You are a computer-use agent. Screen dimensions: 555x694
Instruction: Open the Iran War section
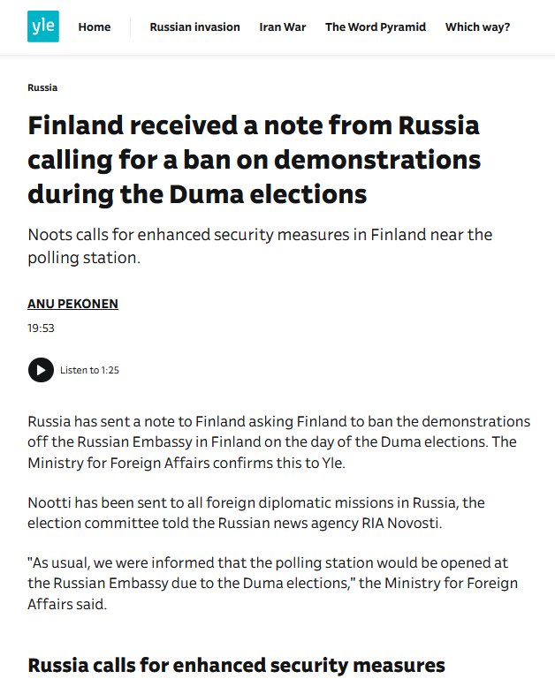[x=283, y=27]
